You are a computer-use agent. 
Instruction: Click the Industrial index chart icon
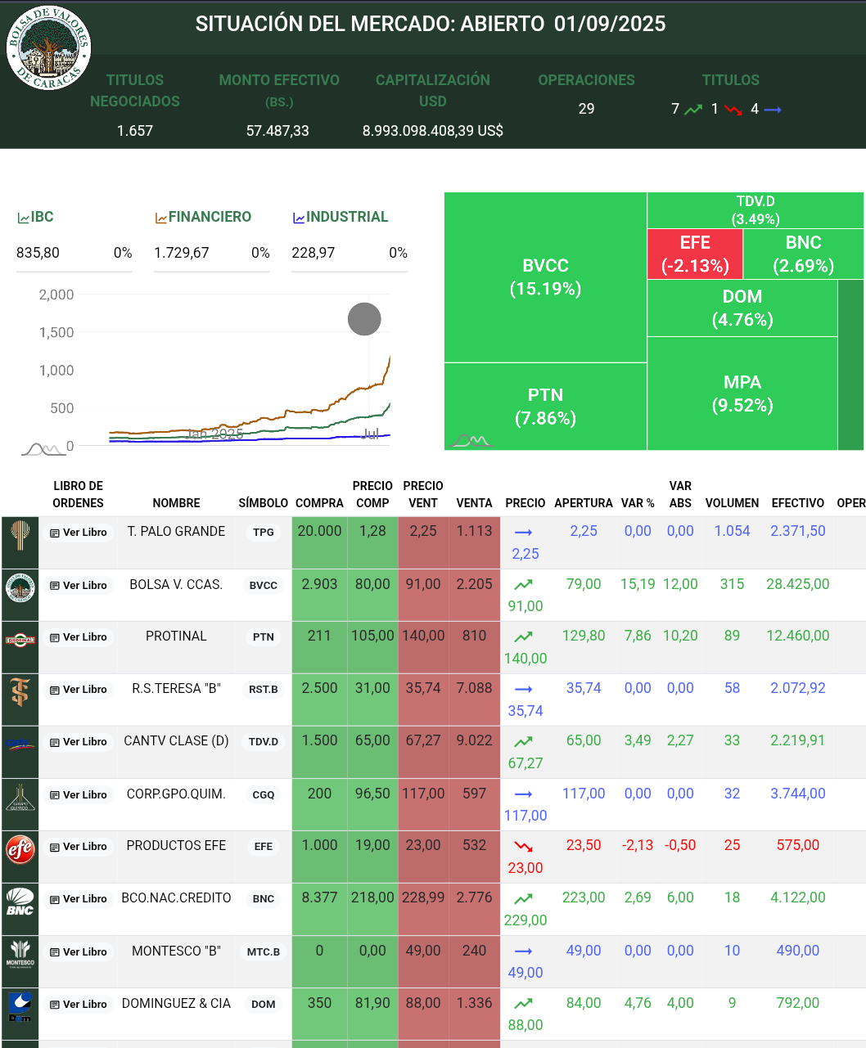click(299, 218)
